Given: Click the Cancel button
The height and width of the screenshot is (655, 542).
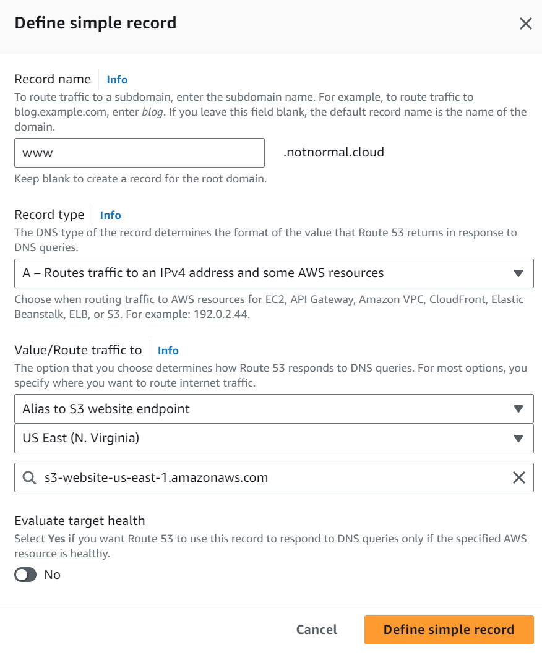Looking at the screenshot, I should [x=316, y=629].
